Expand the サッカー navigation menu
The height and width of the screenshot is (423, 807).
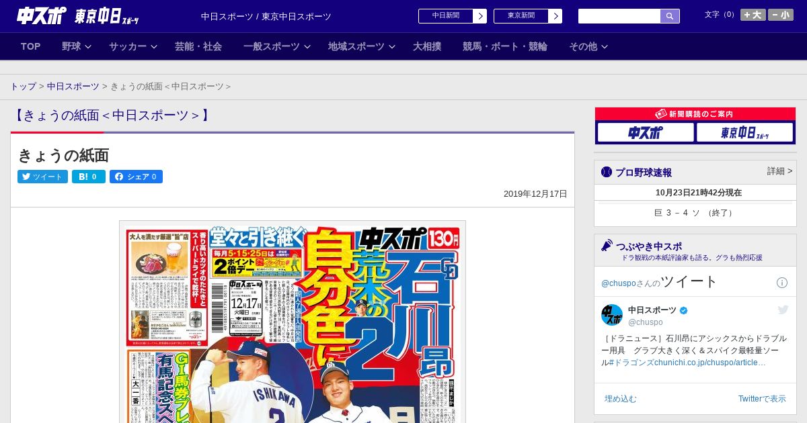coord(133,46)
